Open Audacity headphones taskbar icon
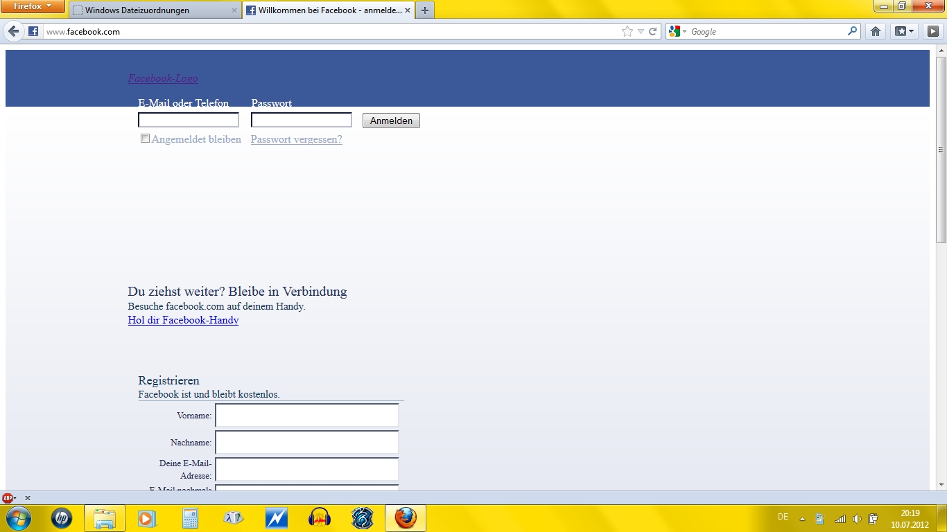 tap(320, 517)
